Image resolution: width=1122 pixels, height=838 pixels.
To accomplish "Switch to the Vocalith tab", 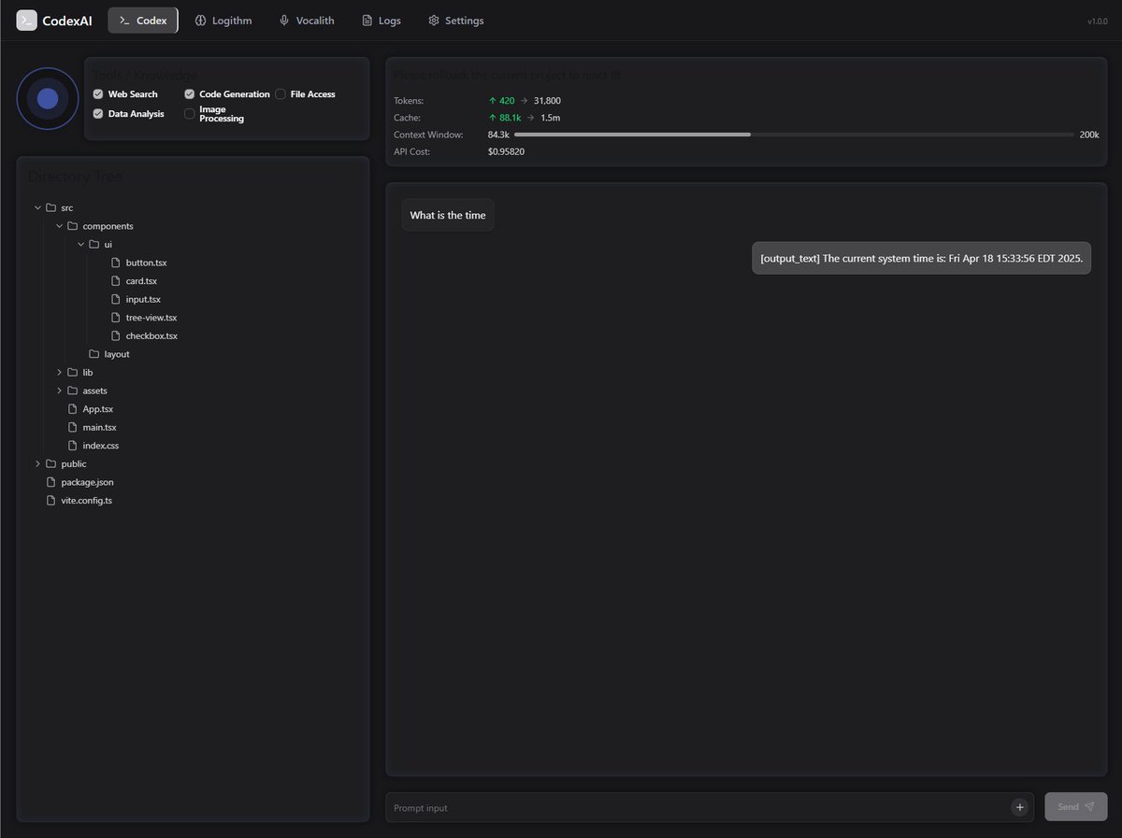I will (x=307, y=21).
